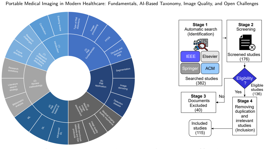The width and height of the screenshot is (265, 149).
Task: Click the Included studies (115) box
Action: coord(200,128)
